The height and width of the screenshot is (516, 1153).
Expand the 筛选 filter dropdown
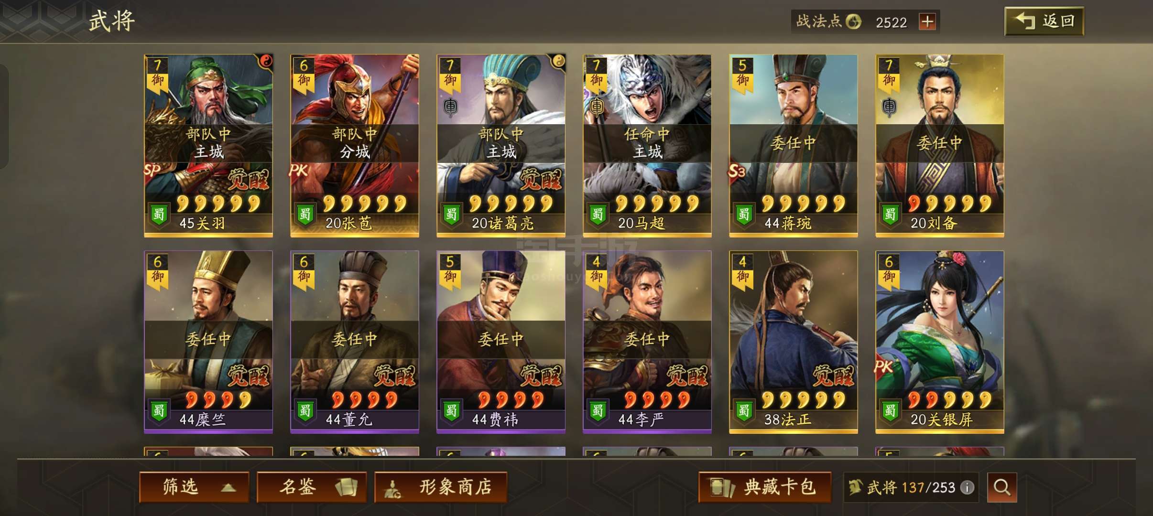194,487
